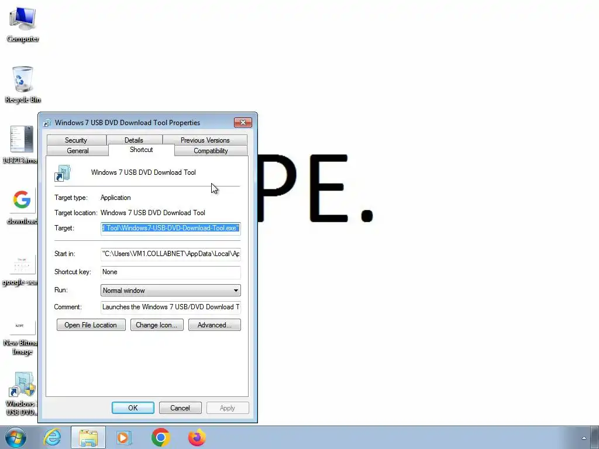Open Advanced shortcut options

point(214,325)
